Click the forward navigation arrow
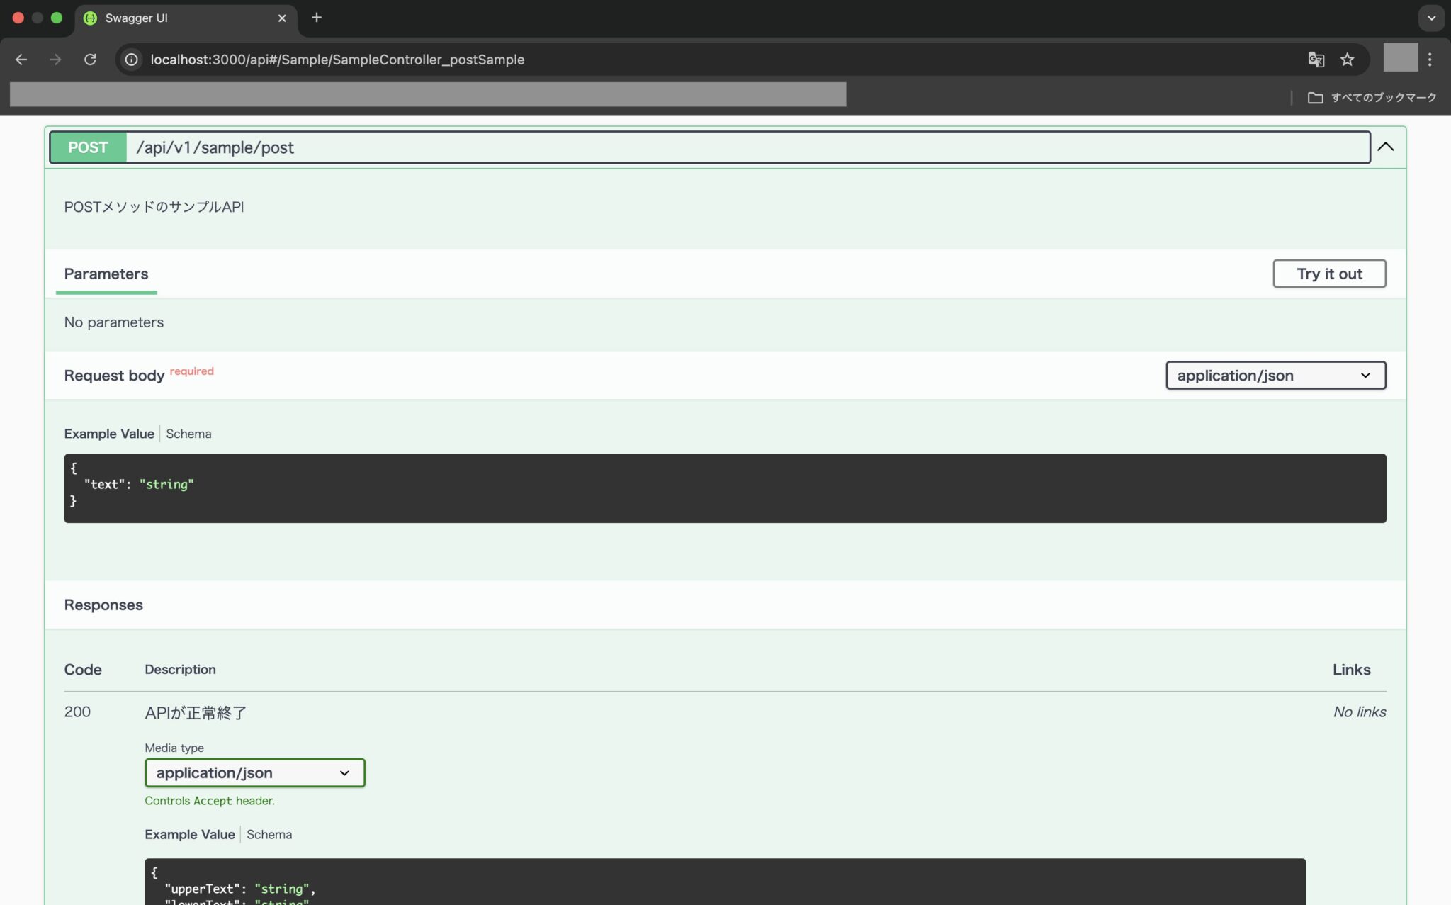The height and width of the screenshot is (905, 1451). (55, 60)
